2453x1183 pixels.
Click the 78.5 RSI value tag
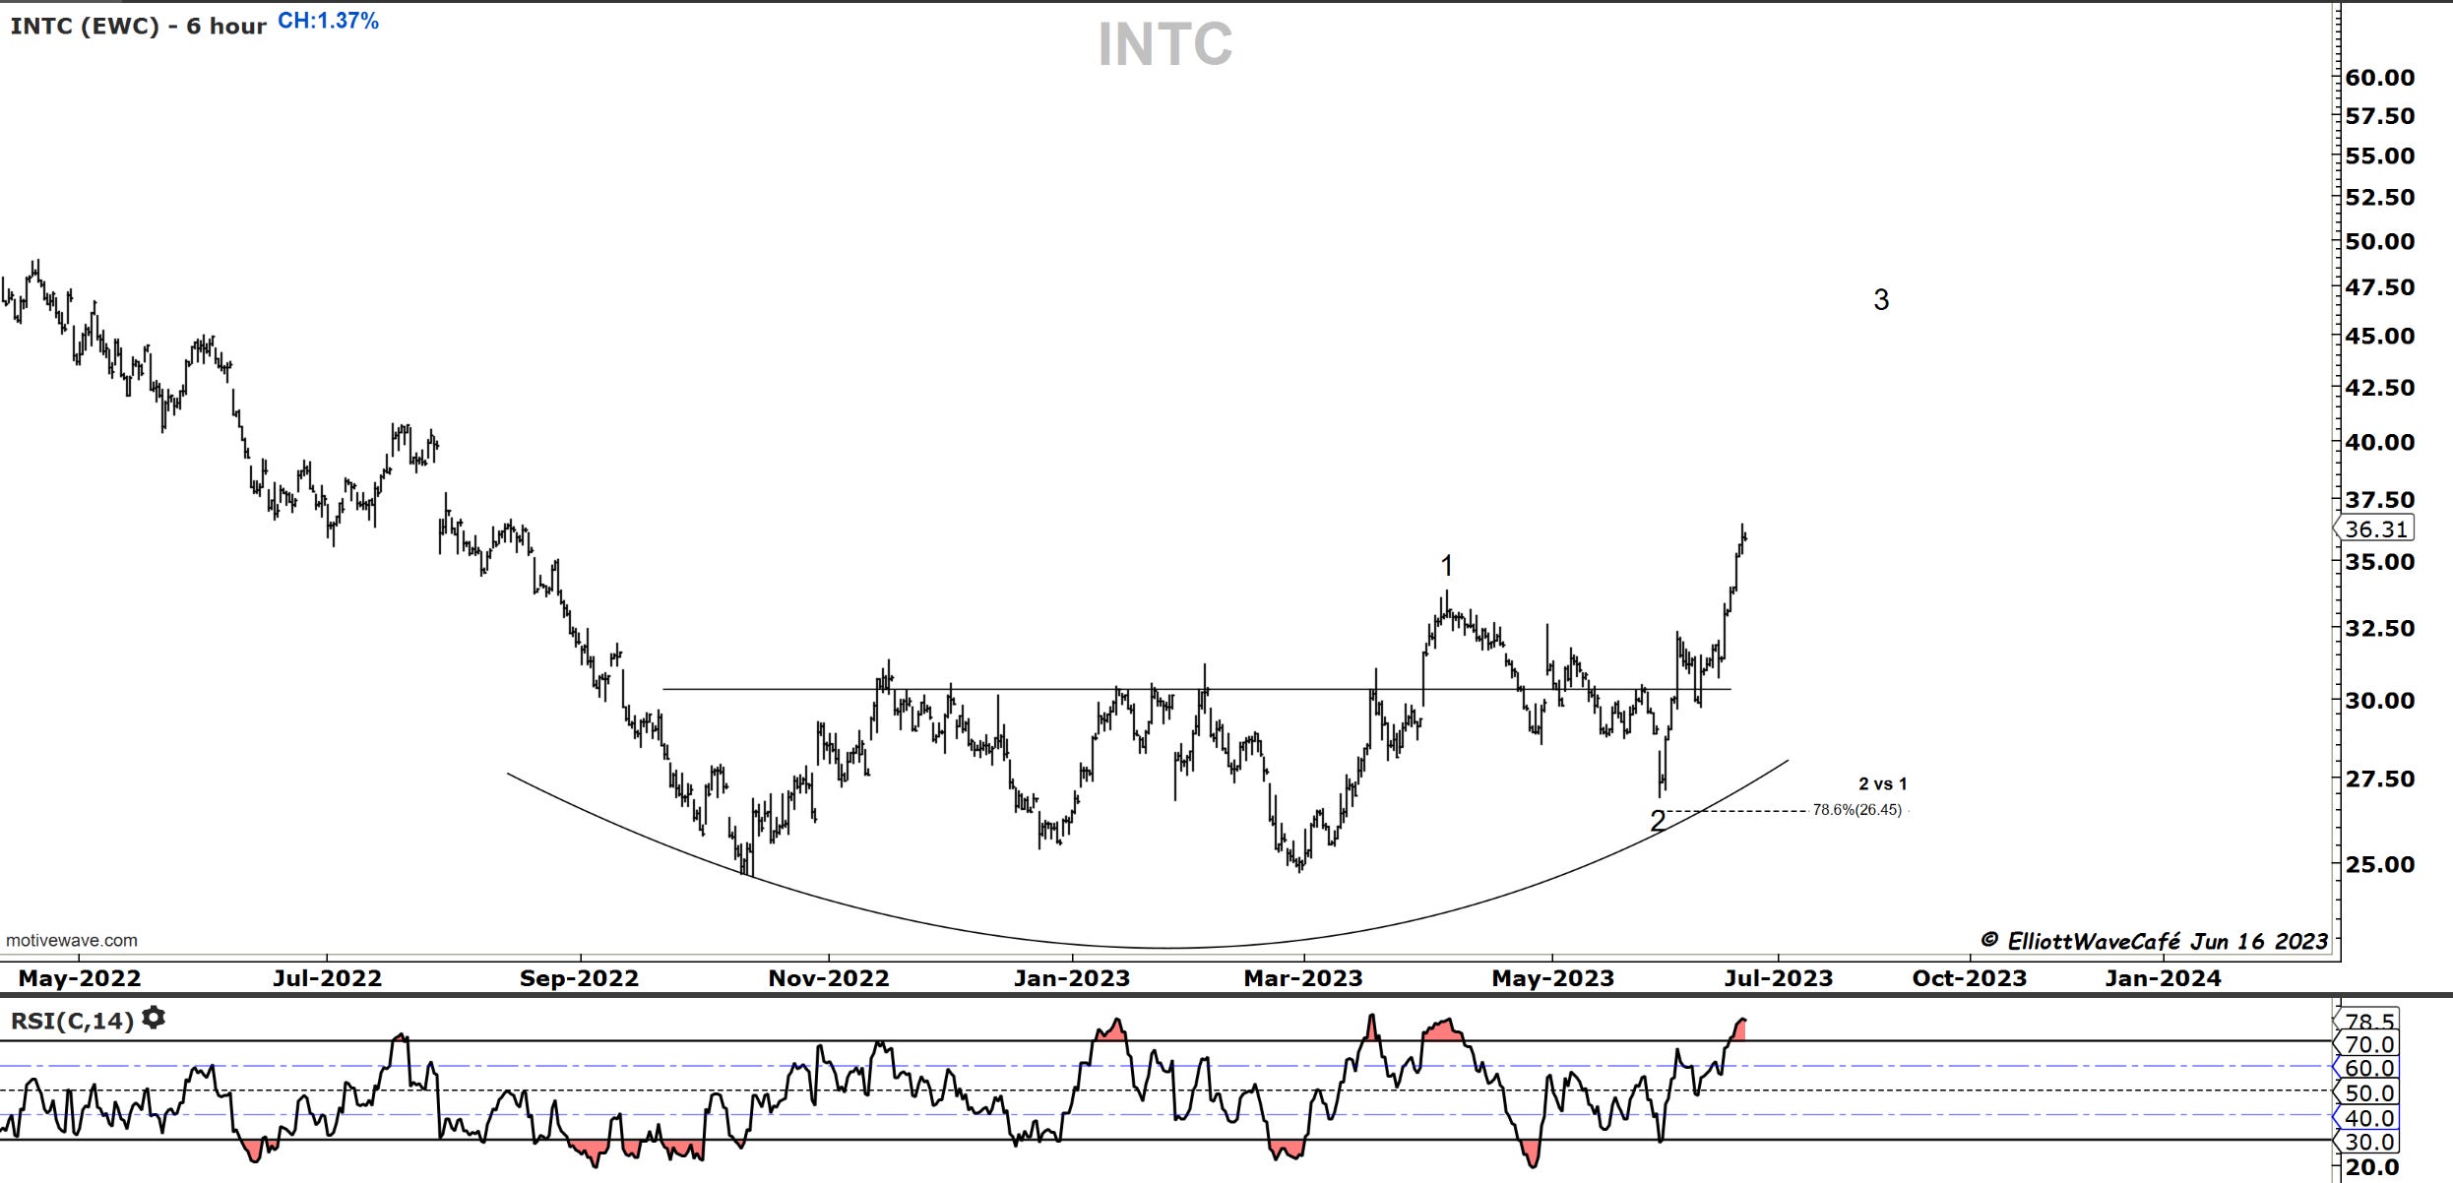point(2369,1021)
